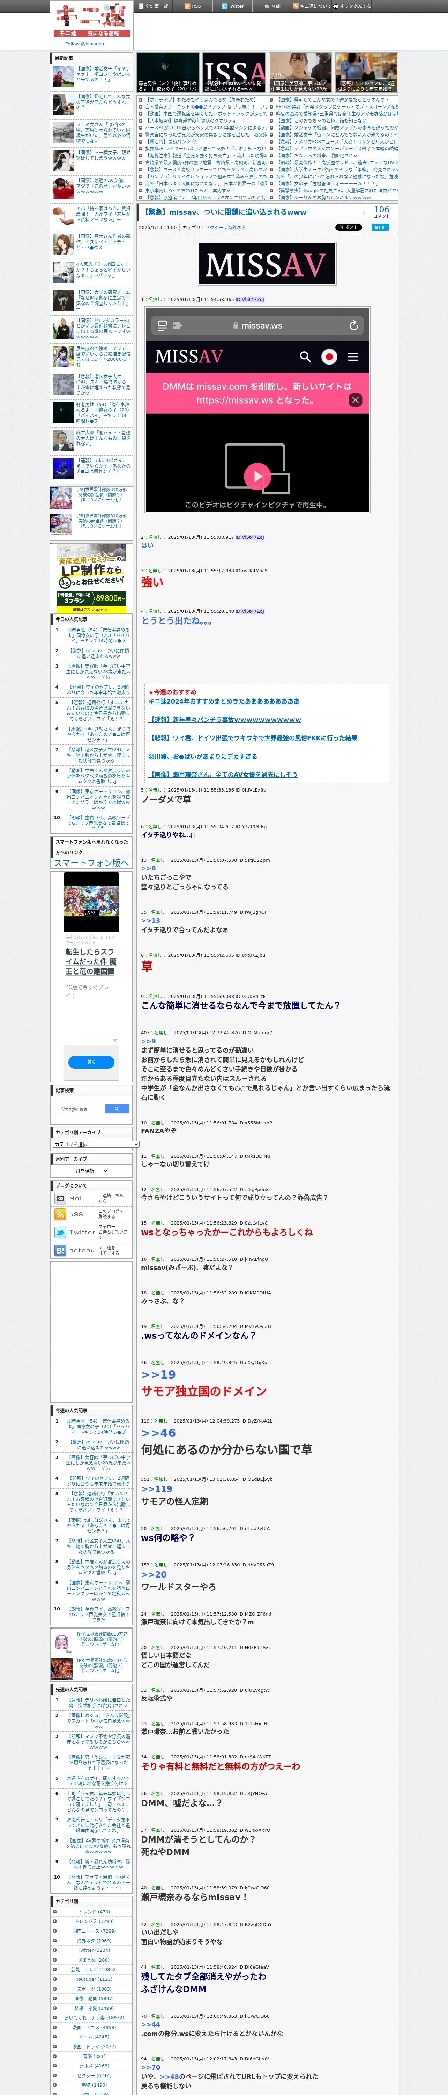The height and width of the screenshot is (2095, 448).
Task: Click the orange sidebar RSS icon
Action: coord(60,1214)
